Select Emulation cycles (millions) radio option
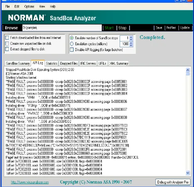The image size is (194, 187). 72,44
